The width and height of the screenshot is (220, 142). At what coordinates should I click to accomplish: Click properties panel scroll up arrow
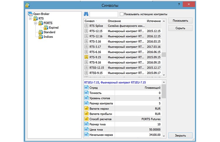point(164,82)
